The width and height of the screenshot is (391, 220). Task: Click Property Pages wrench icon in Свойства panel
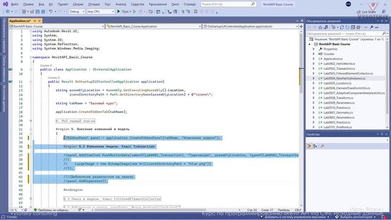(x=322, y=146)
